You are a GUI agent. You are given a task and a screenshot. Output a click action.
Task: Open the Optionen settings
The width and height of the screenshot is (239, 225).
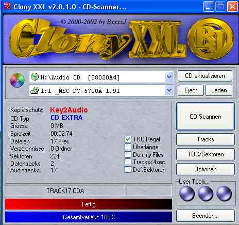pyautogui.click(x=206, y=169)
